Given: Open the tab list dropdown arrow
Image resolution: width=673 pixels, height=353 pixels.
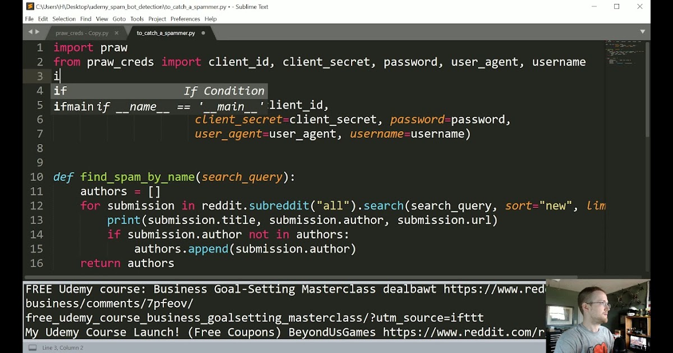Looking at the screenshot, I should (x=643, y=32).
